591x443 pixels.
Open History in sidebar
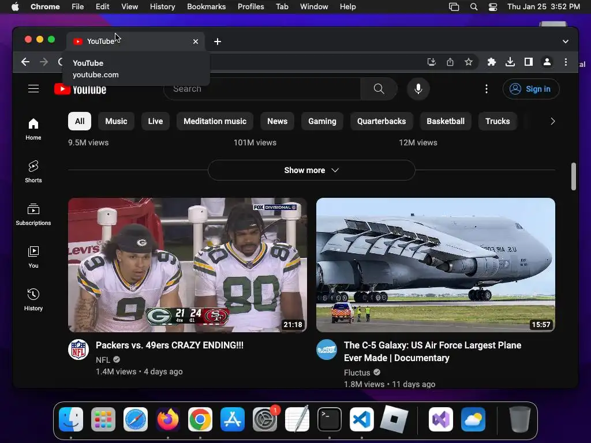click(x=33, y=299)
